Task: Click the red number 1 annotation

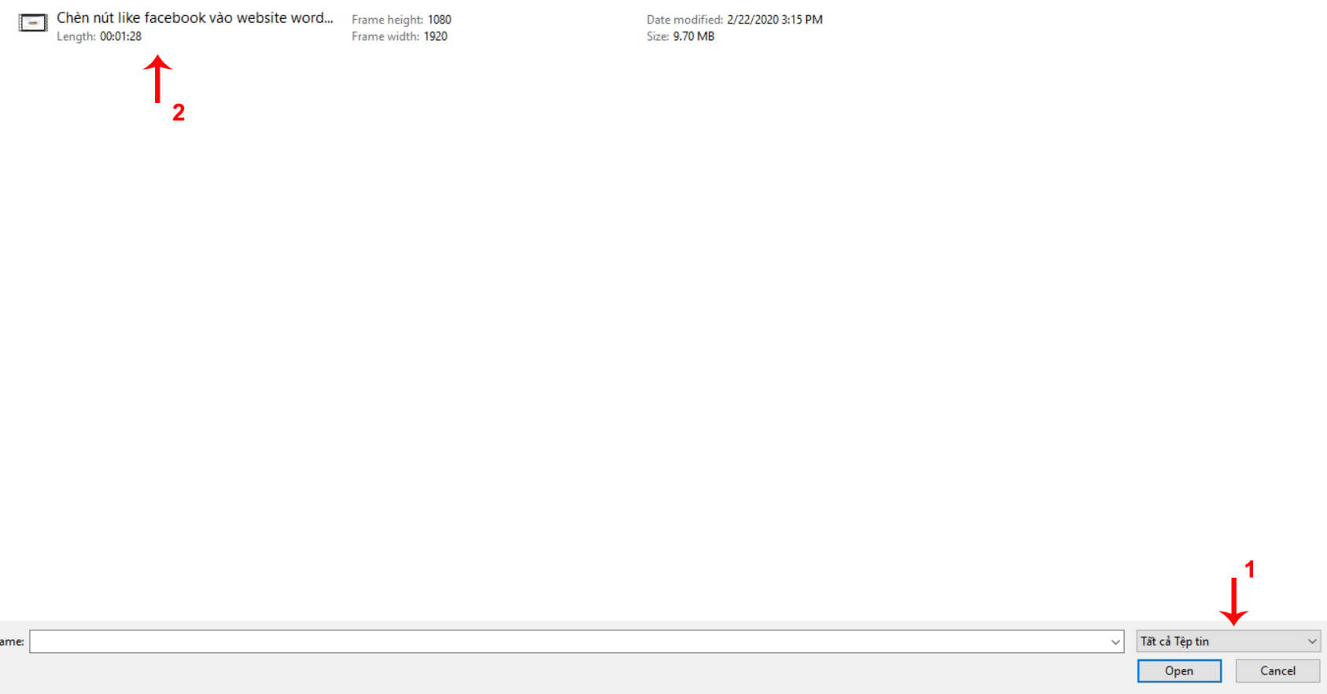Action: [1249, 569]
